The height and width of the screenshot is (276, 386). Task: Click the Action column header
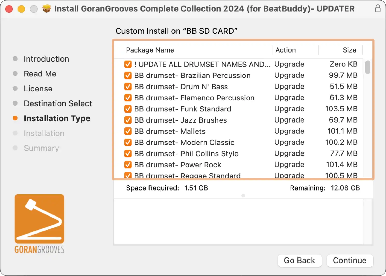pyautogui.click(x=286, y=50)
